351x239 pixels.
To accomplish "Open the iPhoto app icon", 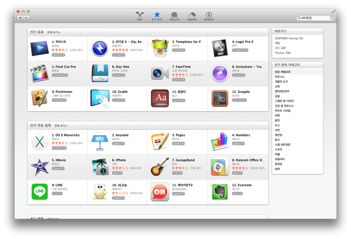I will (100, 167).
